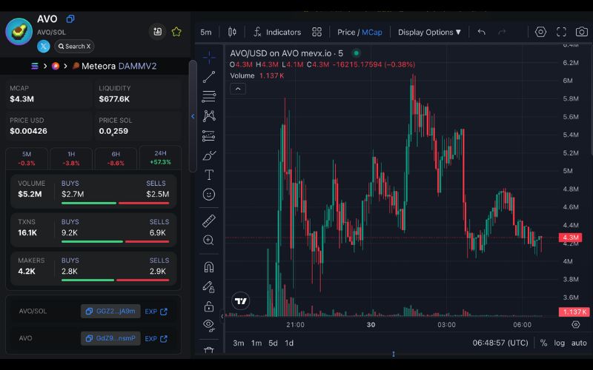Image resolution: width=593 pixels, height=370 pixels.
Task: Click the 4.3M current price label
Action: [570, 238]
